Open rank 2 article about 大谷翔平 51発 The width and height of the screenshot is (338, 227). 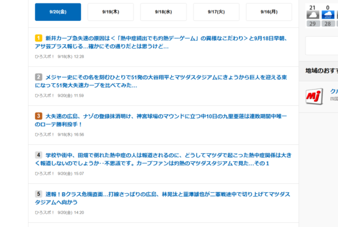pos(161,81)
